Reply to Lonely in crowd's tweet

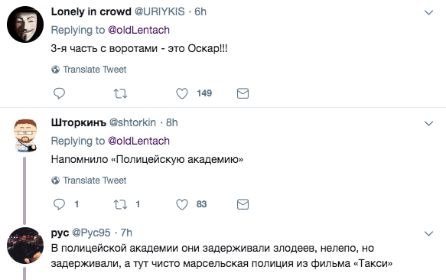click(59, 93)
